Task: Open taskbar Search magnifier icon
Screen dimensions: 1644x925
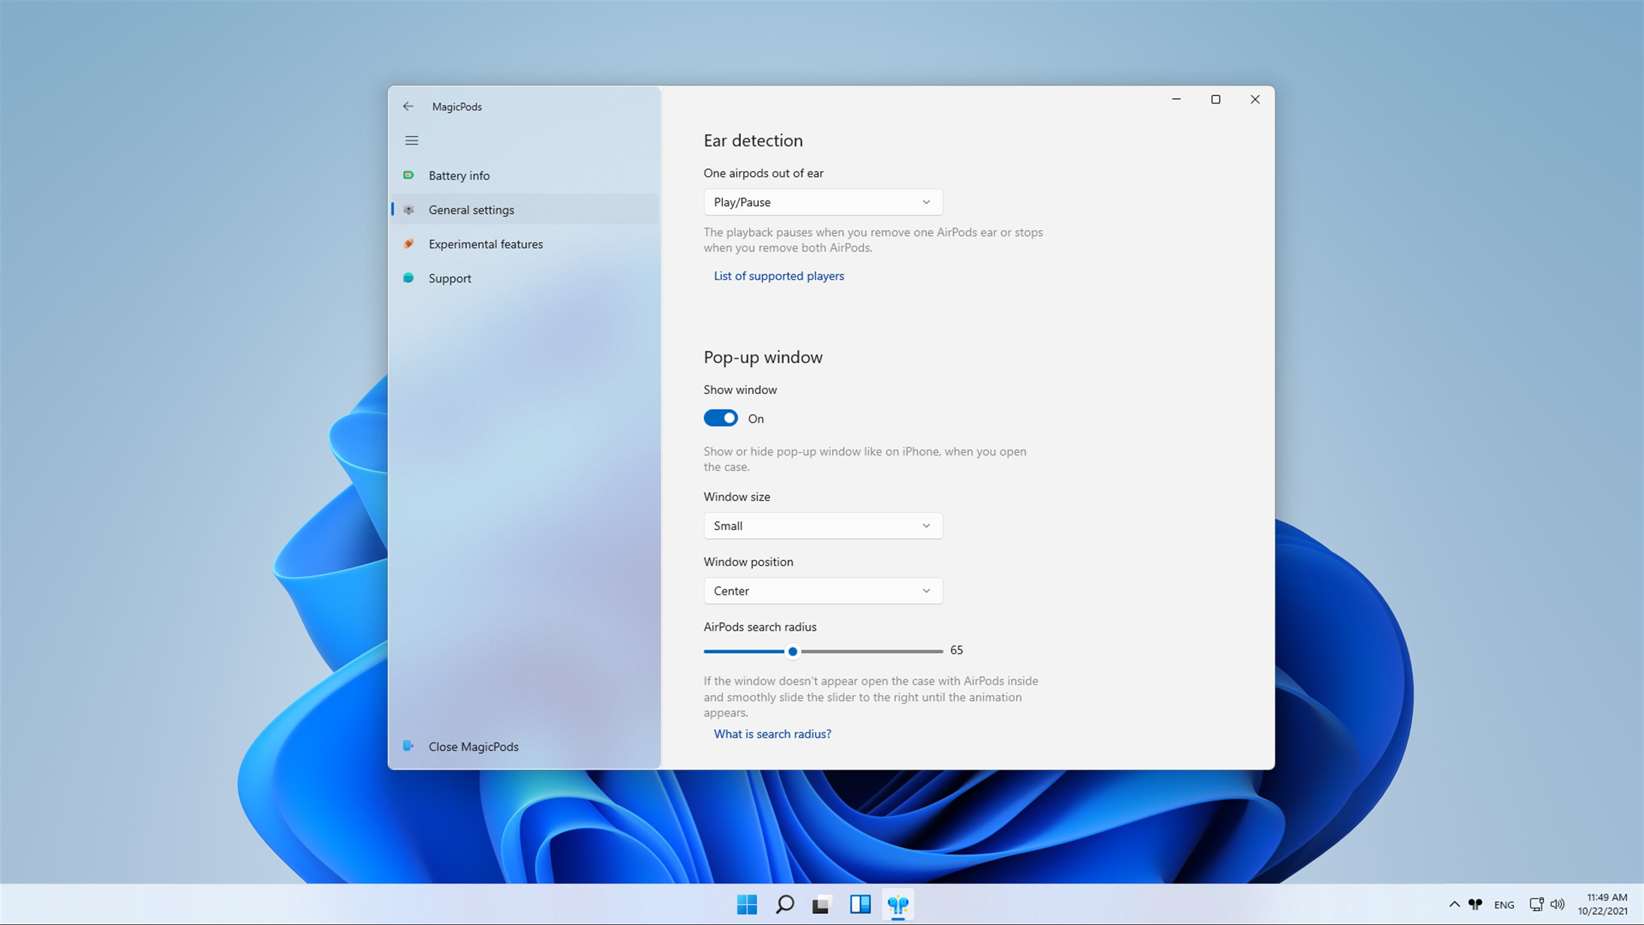Action: click(784, 904)
